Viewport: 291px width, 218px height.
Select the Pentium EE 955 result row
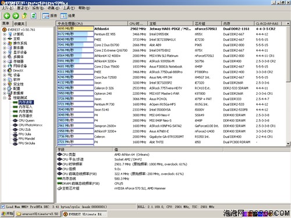point(172,34)
